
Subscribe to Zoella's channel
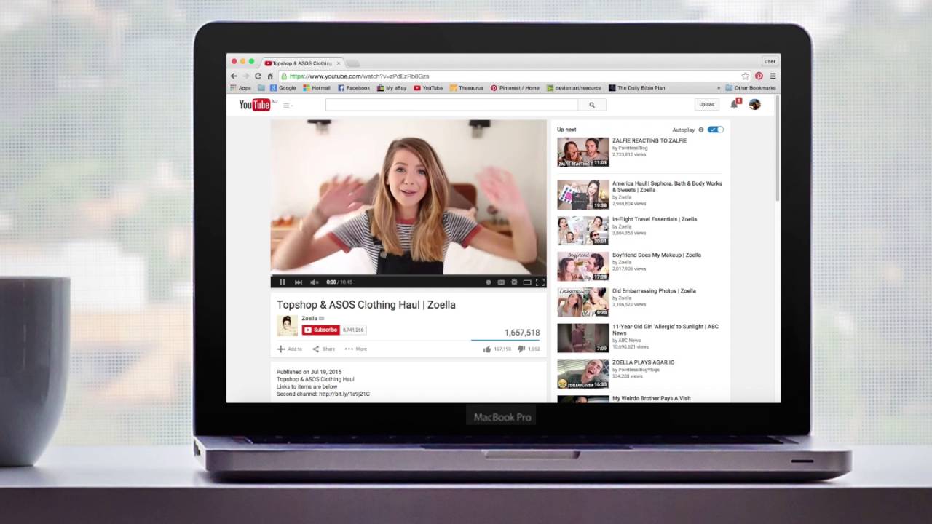pos(321,330)
